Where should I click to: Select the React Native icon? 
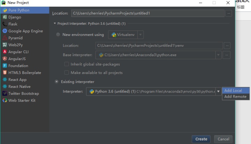point(5,86)
